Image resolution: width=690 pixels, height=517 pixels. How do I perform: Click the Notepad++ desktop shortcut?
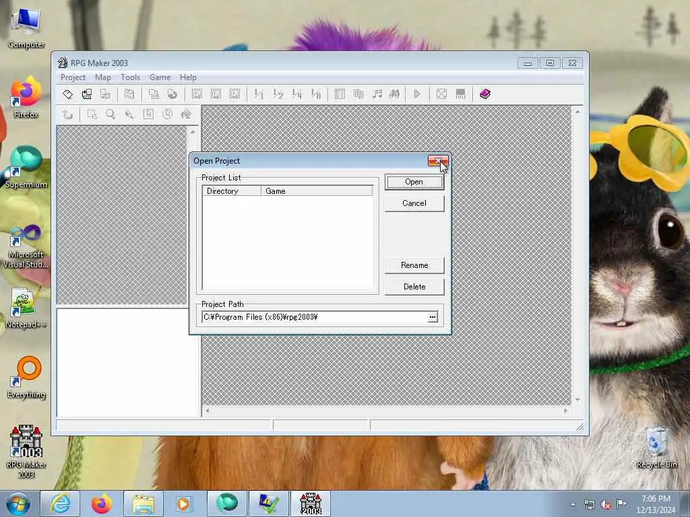pyautogui.click(x=26, y=308)
